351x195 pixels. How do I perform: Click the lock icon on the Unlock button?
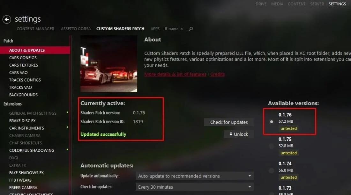click(x=231, y=134)
